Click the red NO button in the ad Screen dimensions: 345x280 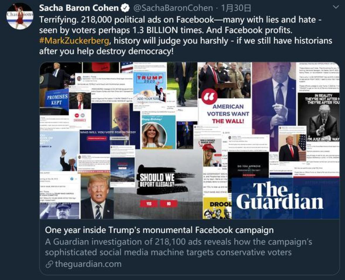click(169, 204)
